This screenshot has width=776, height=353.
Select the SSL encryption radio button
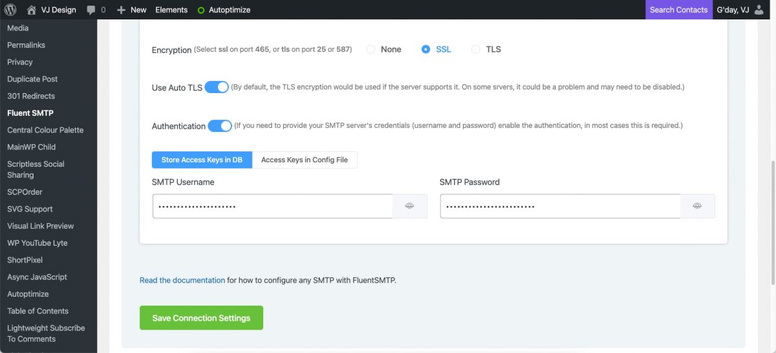(426, 49)
